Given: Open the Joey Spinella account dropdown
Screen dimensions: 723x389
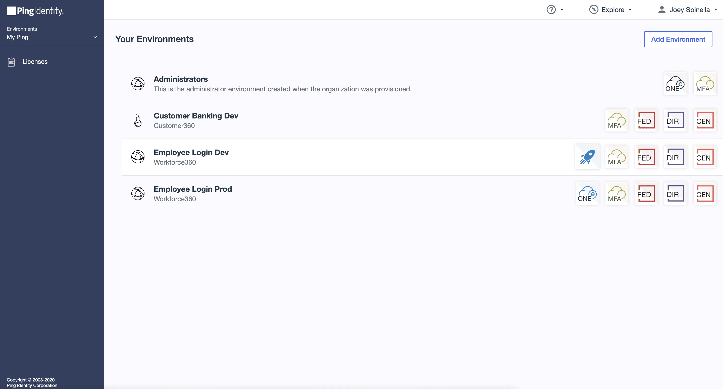Looking at the screenshot, I should [688, 10].
